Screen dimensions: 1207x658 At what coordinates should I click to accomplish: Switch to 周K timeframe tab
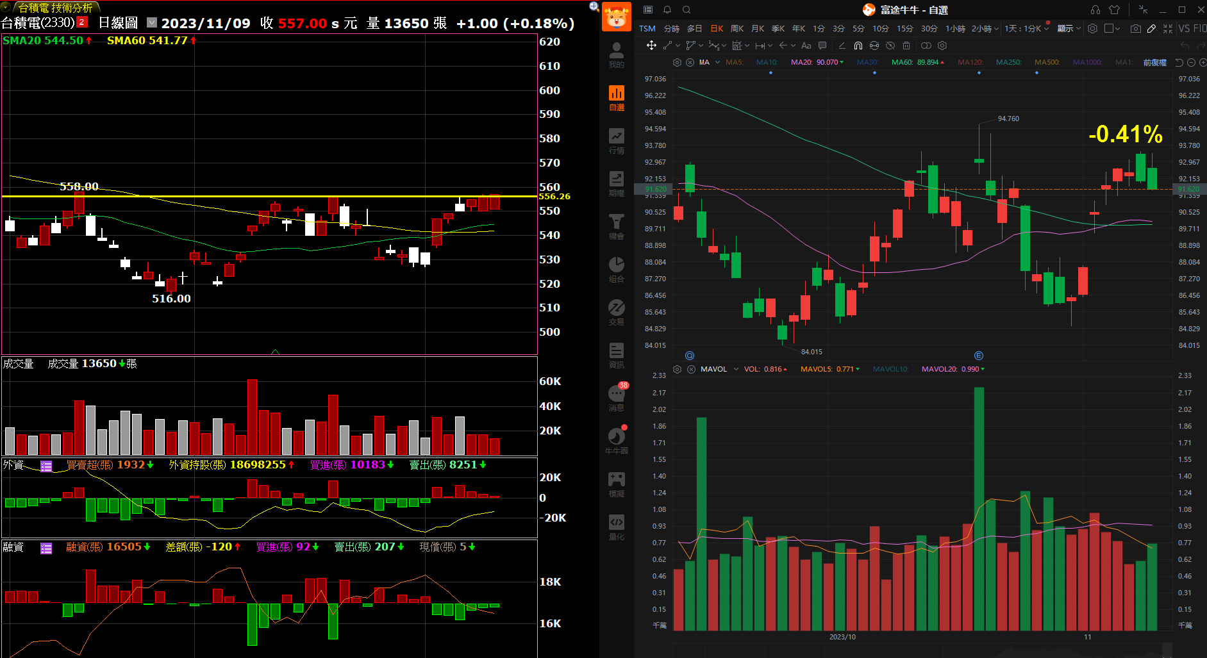(x=737, y=28)
